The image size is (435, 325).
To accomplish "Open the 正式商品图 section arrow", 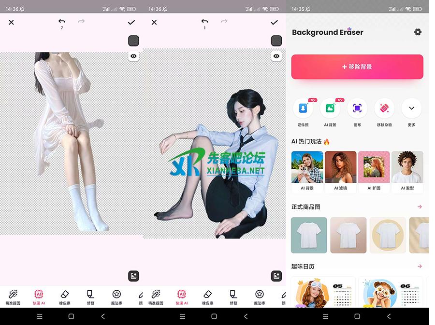I will (420, 206).
